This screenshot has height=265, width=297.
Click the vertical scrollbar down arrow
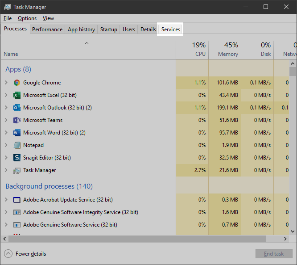click(293, 231)
